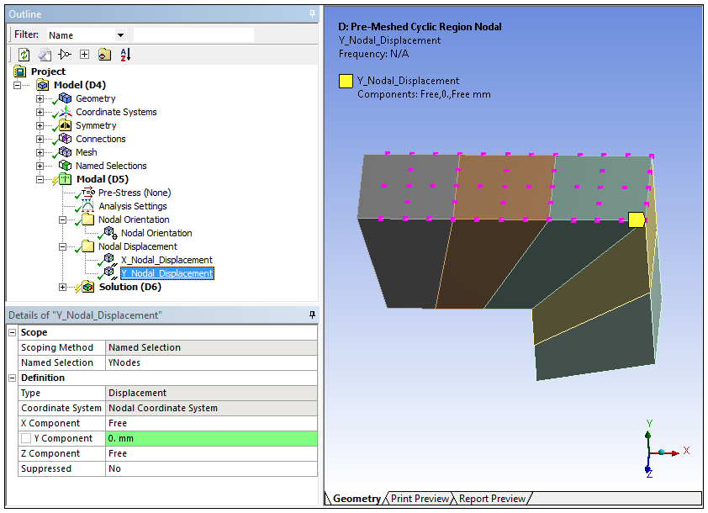Switch to the Print Preview tab
Viewport: 708px width, 513px height.
(x=419, y=499)
